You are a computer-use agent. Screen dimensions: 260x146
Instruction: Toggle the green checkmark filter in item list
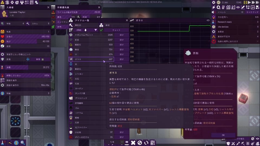click(101, 30)
